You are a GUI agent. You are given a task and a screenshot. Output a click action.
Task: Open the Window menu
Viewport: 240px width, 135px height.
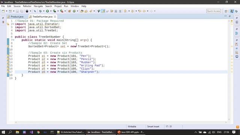(x=75, y=6)
